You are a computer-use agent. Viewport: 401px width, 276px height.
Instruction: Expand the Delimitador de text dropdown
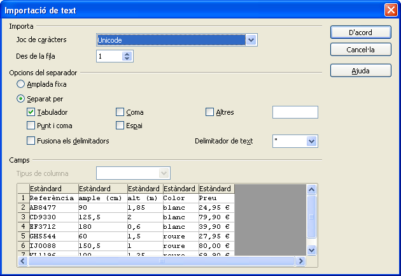click(x=311, y=141)
